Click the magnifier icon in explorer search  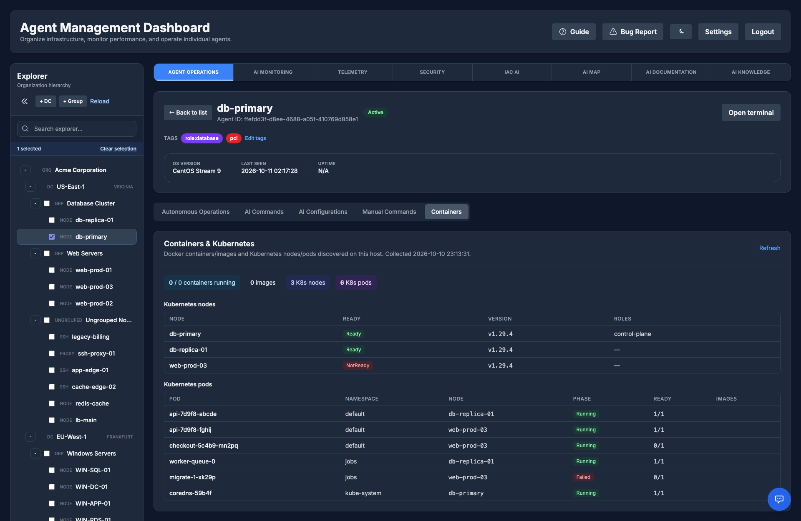(25, 129)
